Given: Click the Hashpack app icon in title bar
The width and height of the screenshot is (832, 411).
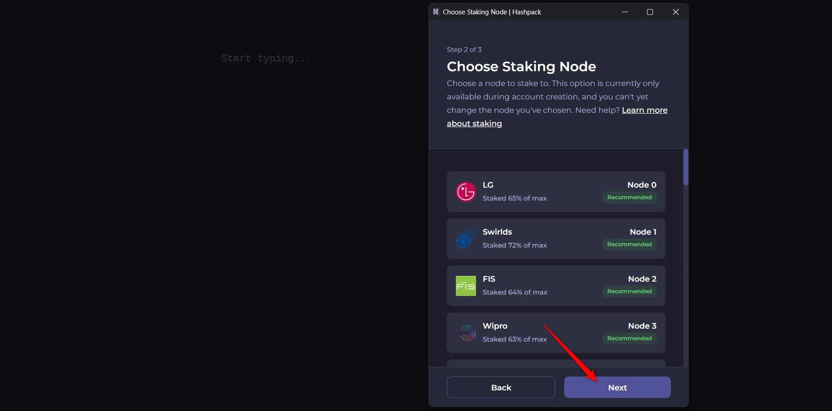Looking at the screenshot, I should (436, 12).
